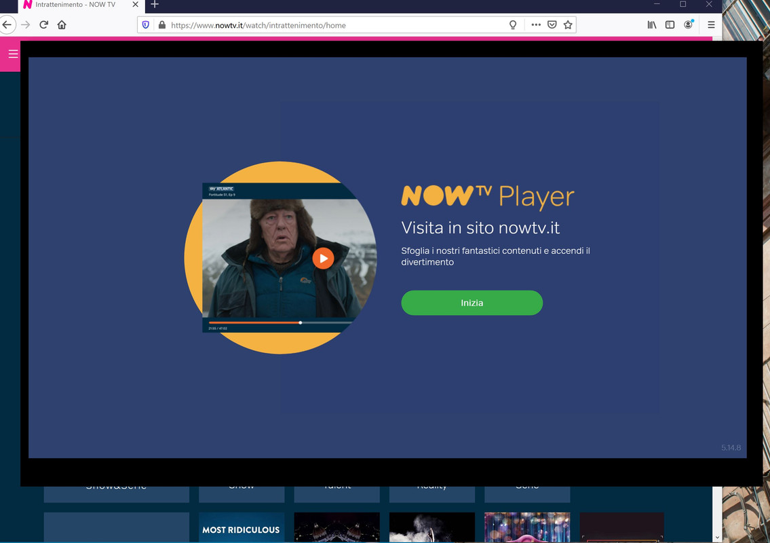Click the page scrollbar down arrow

point(717,538)
